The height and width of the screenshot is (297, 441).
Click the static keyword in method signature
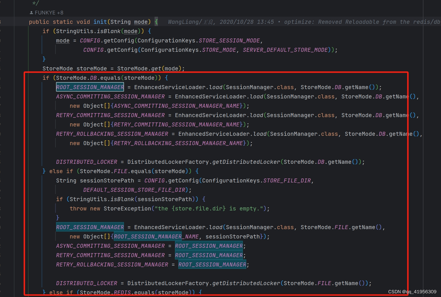pos(63,22)
